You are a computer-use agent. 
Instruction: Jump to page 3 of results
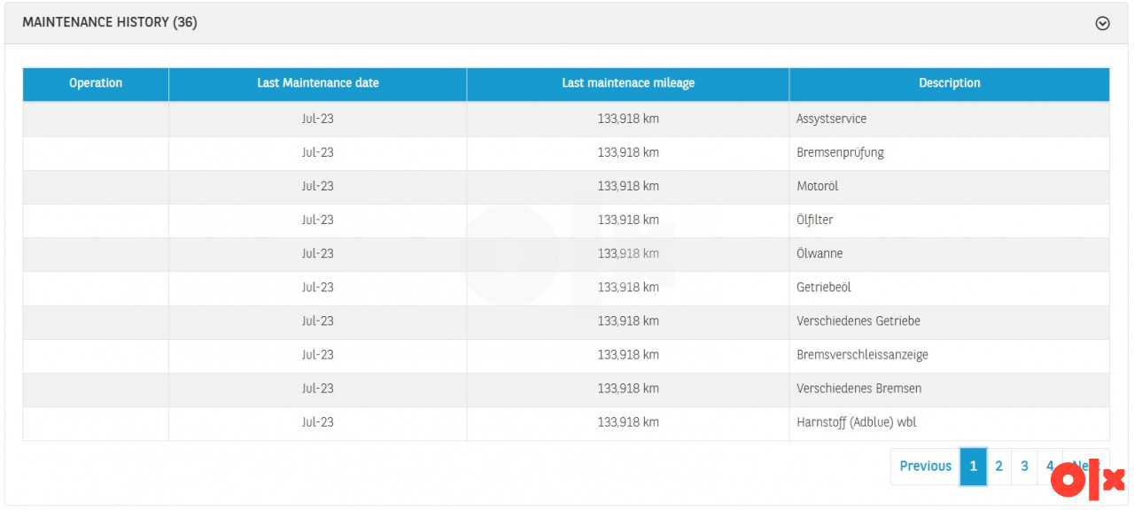1024,466
